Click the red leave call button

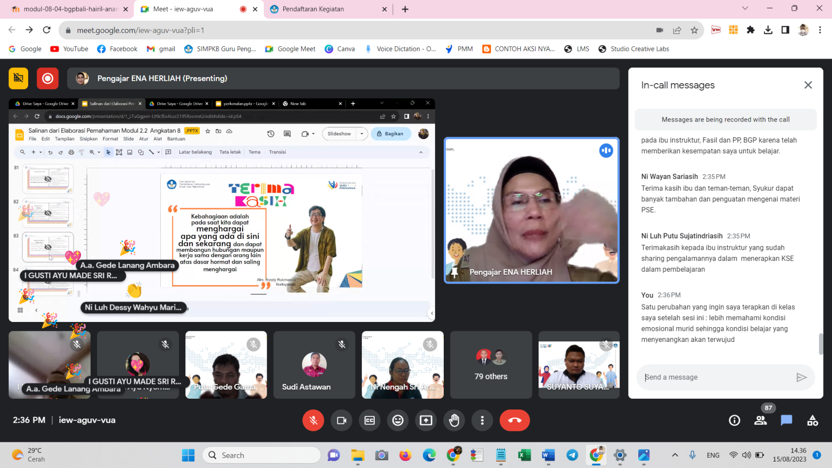[x=514, y=420]
